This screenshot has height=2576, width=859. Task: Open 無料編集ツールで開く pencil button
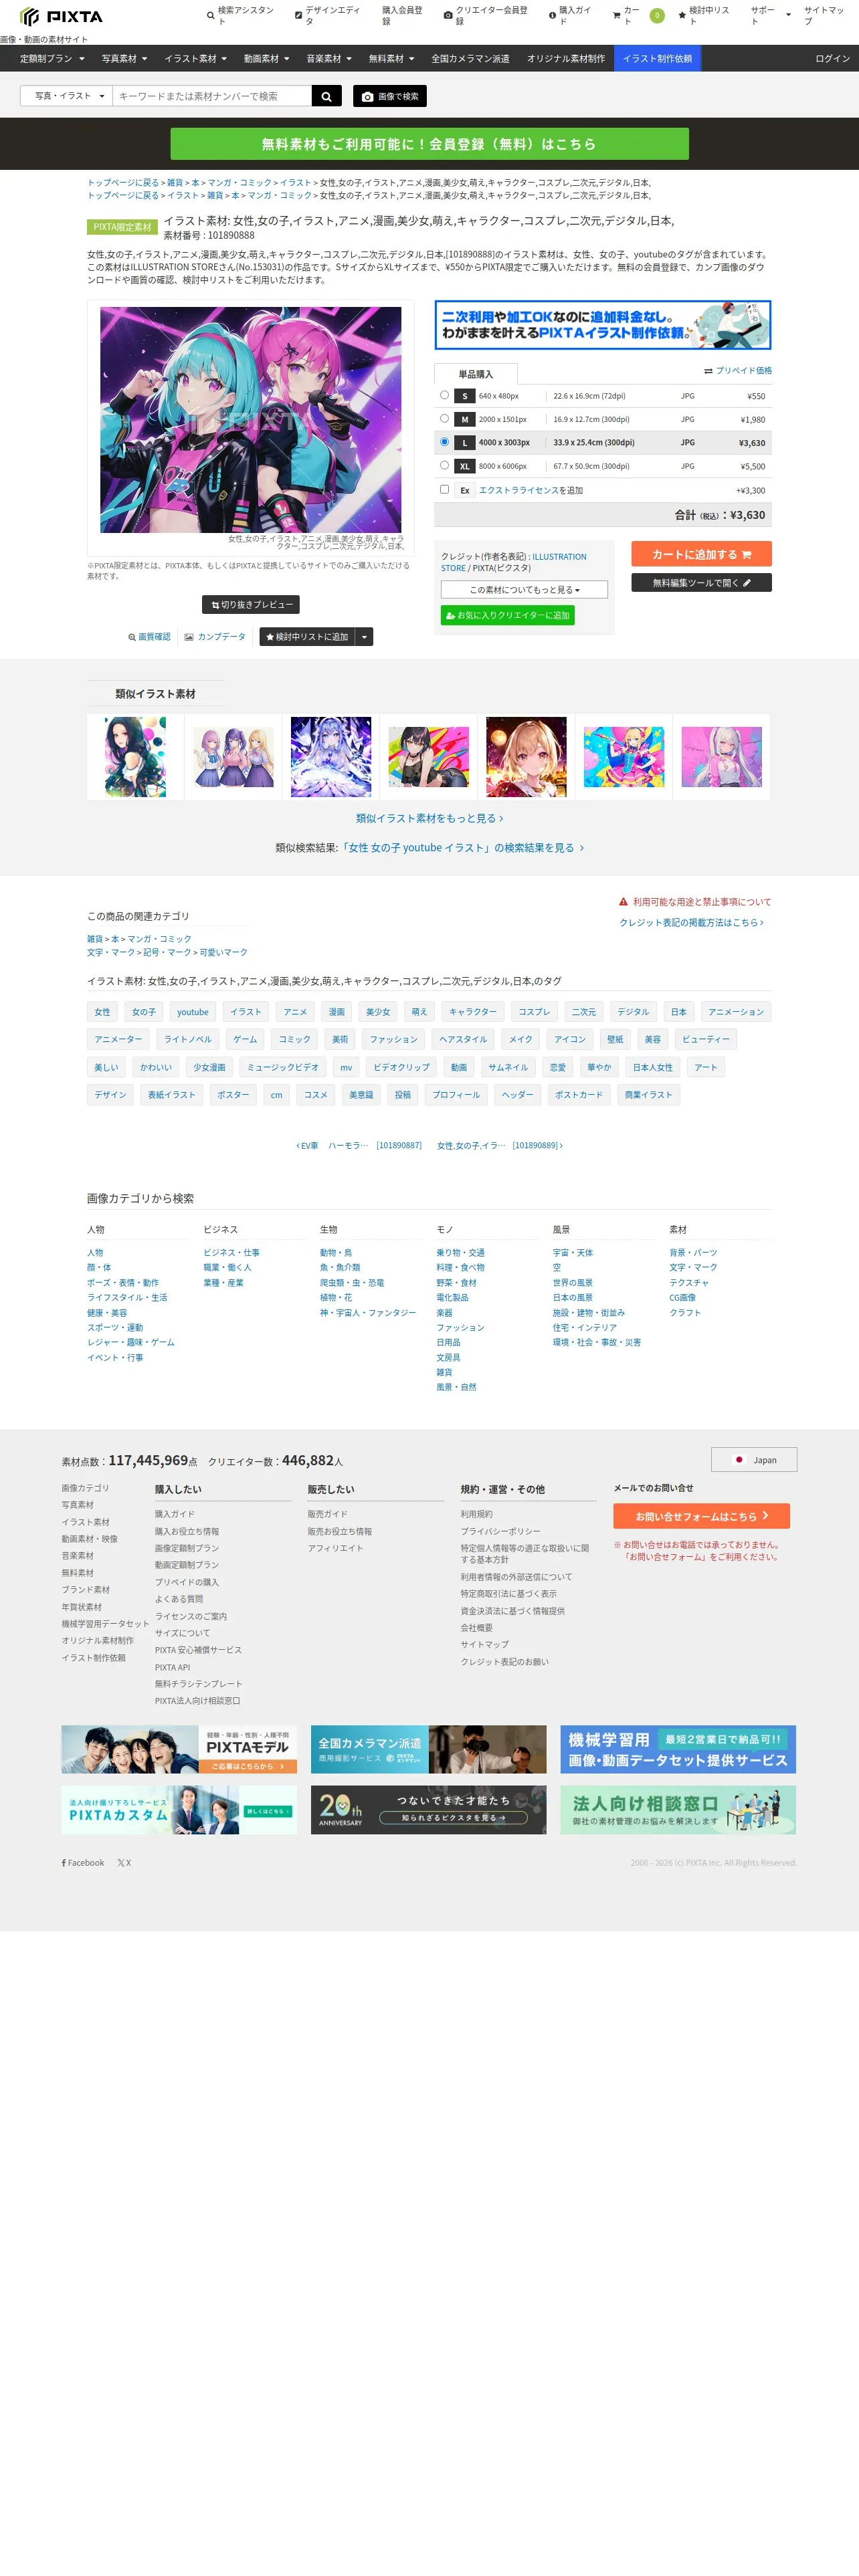(701, 583)
